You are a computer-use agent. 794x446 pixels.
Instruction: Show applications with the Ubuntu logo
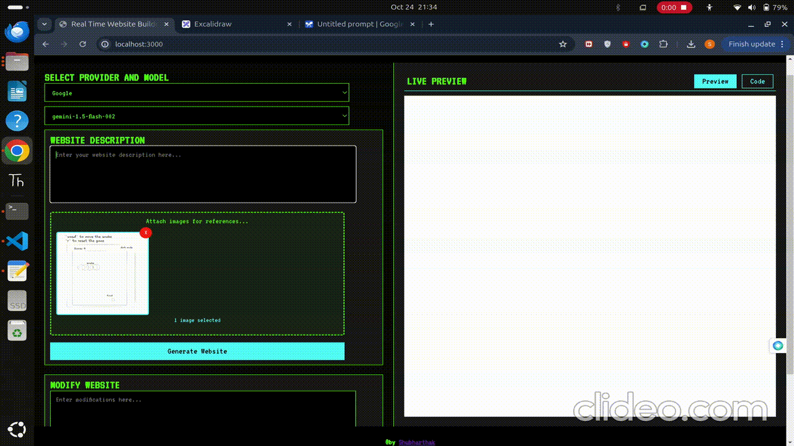[x=17, y=429]
